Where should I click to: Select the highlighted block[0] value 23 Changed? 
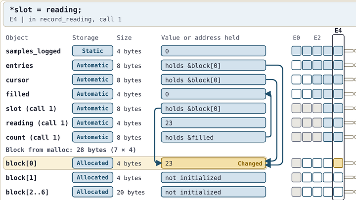[x=214, y=163]
